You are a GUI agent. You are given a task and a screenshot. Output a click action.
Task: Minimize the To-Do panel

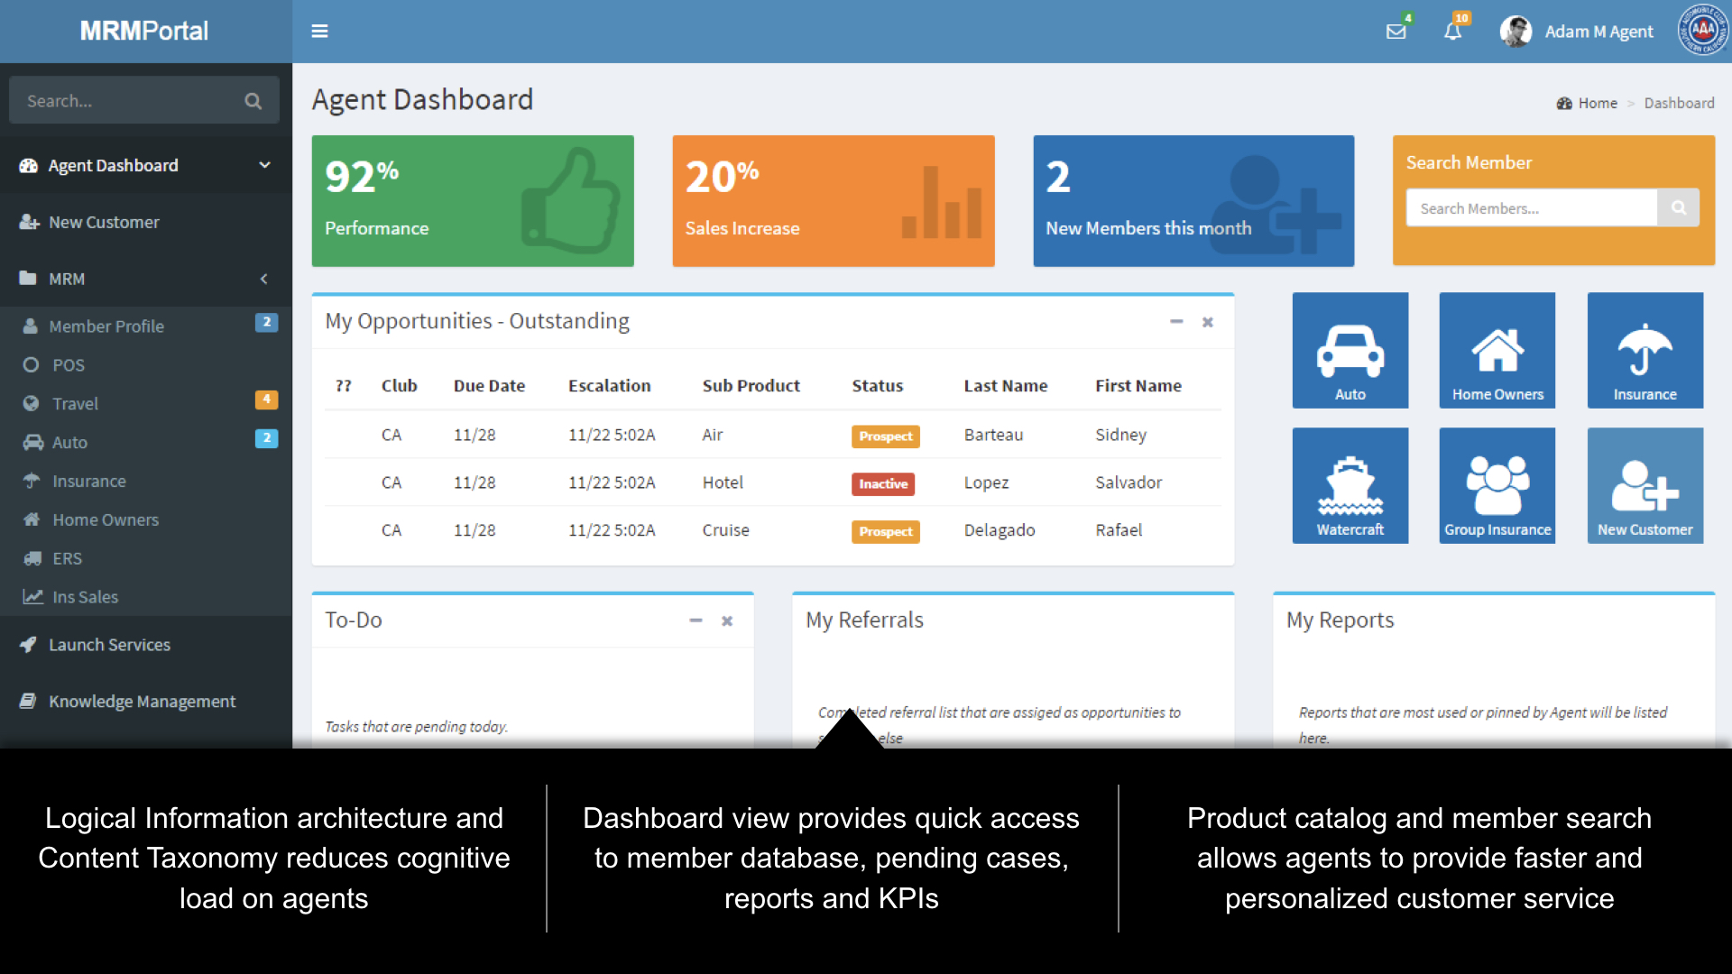(x=696, y=620)
